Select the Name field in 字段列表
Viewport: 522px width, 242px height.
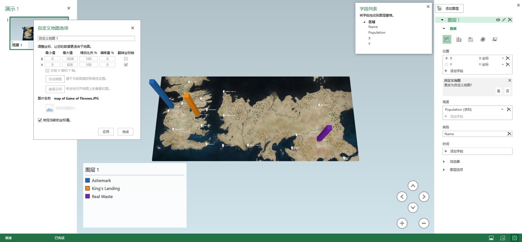coord(373,27)
